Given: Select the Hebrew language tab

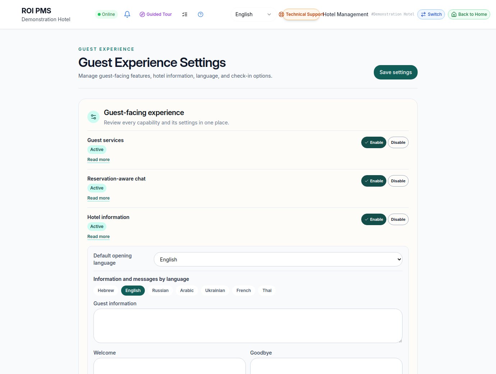Looking at the screenshot, I should coord(106,291).
